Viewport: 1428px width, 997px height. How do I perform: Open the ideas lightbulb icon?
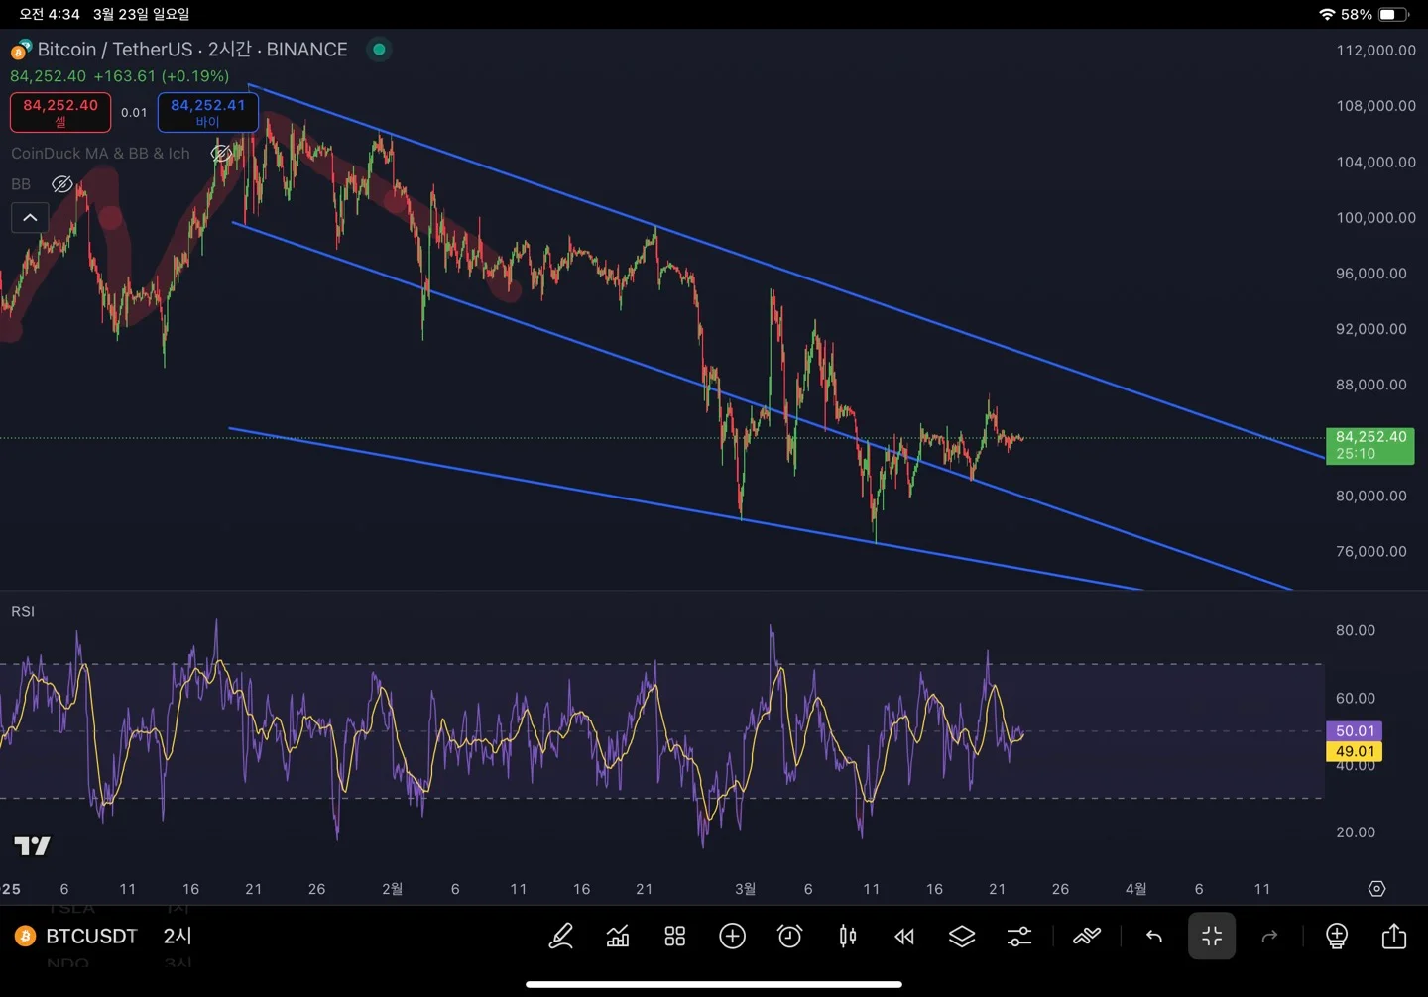pyautogui.click(x=1337, y=936)
